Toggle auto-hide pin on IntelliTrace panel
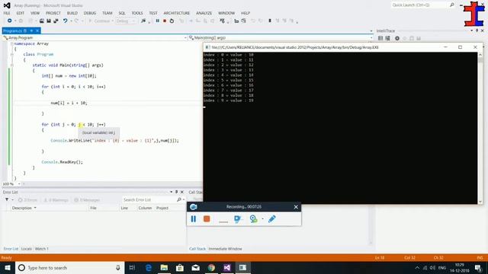This screenshot has height=274, width=488. click(x=477, y=30)
